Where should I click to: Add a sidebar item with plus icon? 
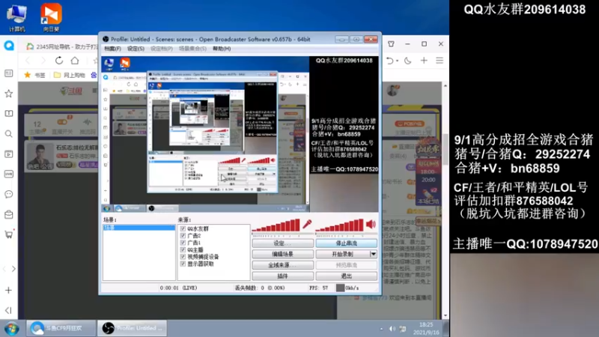coord(8,291)
